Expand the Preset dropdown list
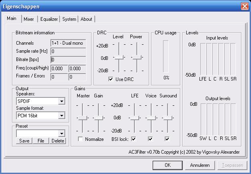Screen dimensions: 251x174 61,134
